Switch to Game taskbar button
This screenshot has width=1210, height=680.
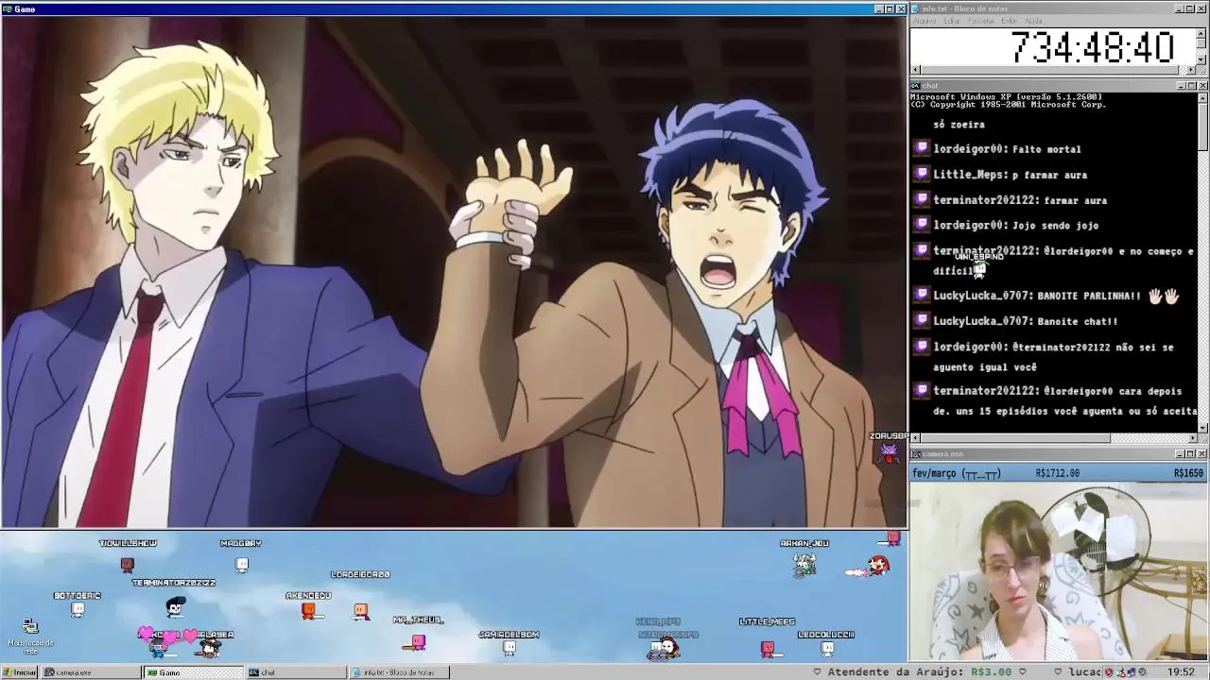click(x=193, y=672)
